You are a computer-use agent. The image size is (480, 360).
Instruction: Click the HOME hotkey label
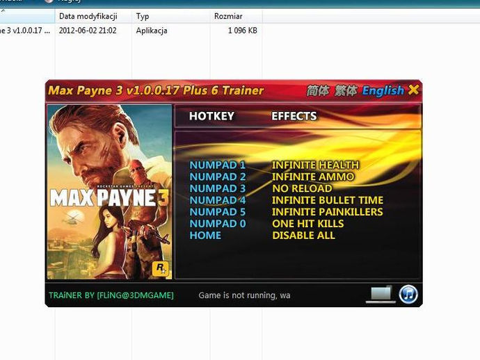pos(205,235)
